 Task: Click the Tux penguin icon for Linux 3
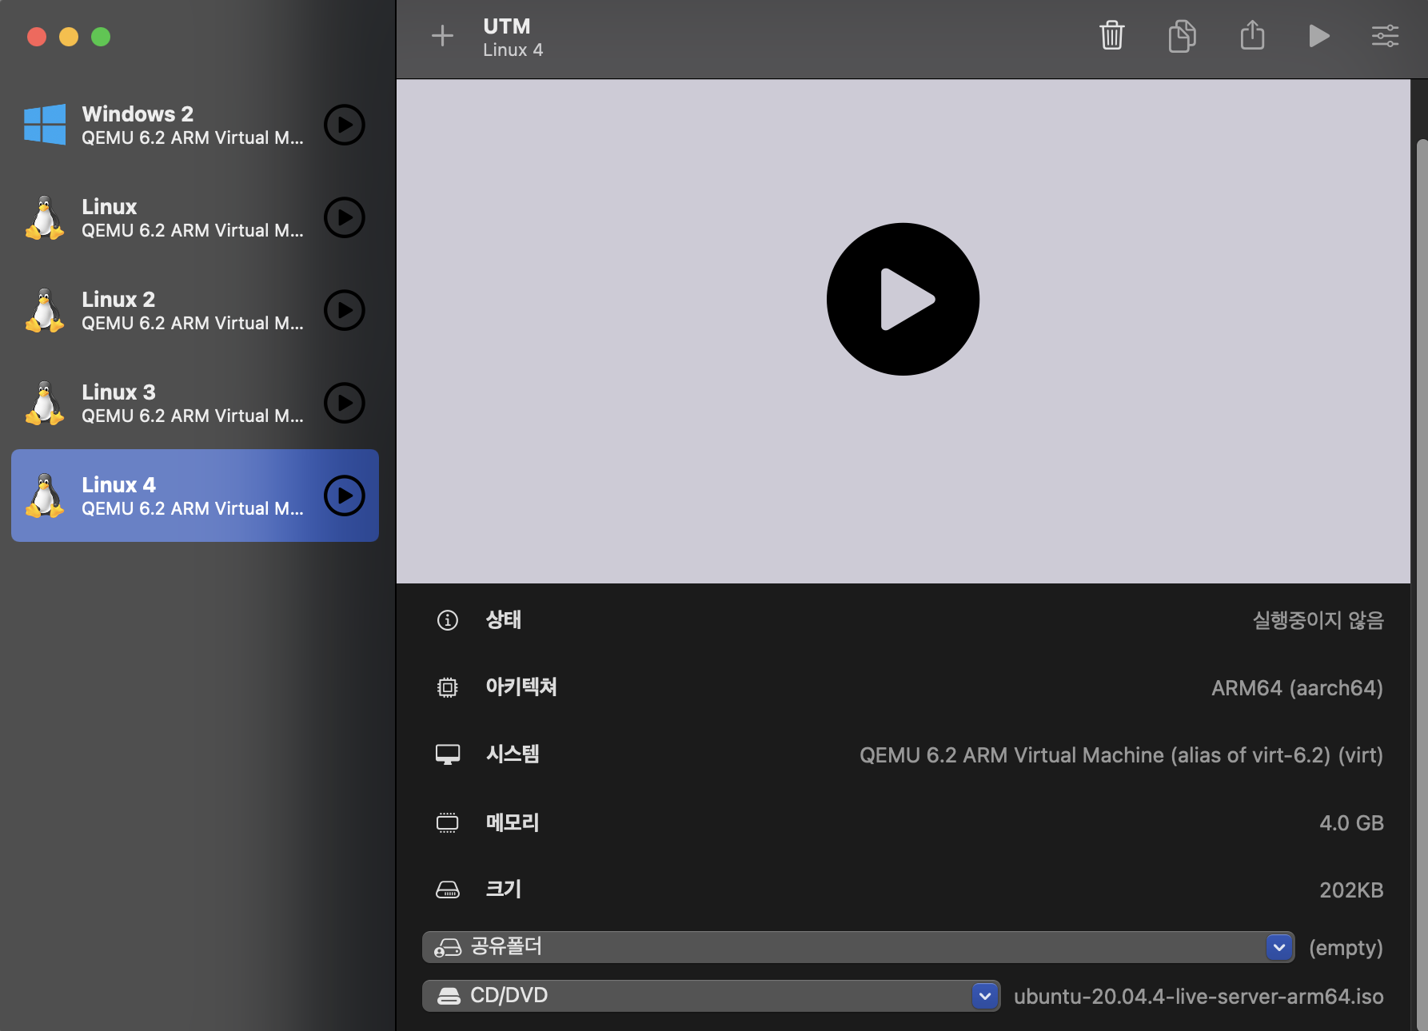[45, 403]
